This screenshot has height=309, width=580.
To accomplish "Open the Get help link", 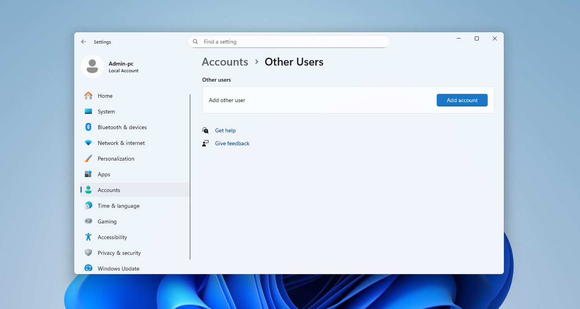I will (225, 130).
